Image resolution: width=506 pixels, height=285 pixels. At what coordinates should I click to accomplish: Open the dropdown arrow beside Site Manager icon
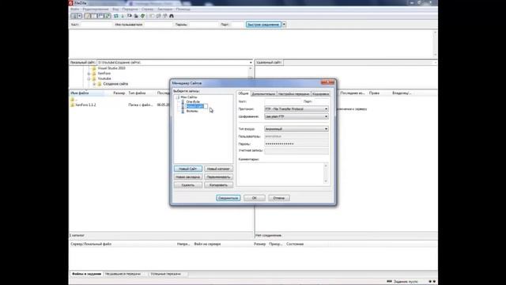pos(79,16)
